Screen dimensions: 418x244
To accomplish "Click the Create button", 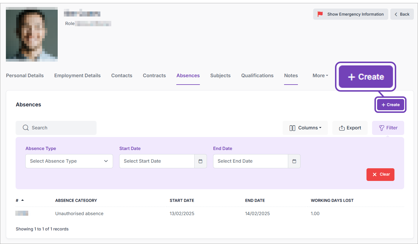I will pyautogui.click(x=391, y=105).
